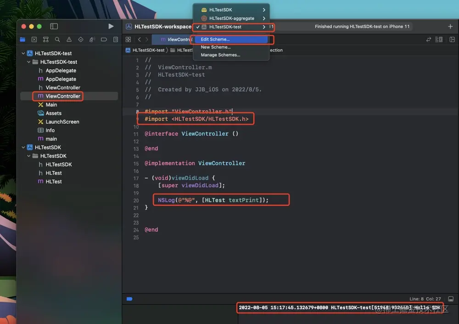Select the HLTestSDK-aggregate scheme entry
The image size is (459, 324).
click(x=231, y=18)
